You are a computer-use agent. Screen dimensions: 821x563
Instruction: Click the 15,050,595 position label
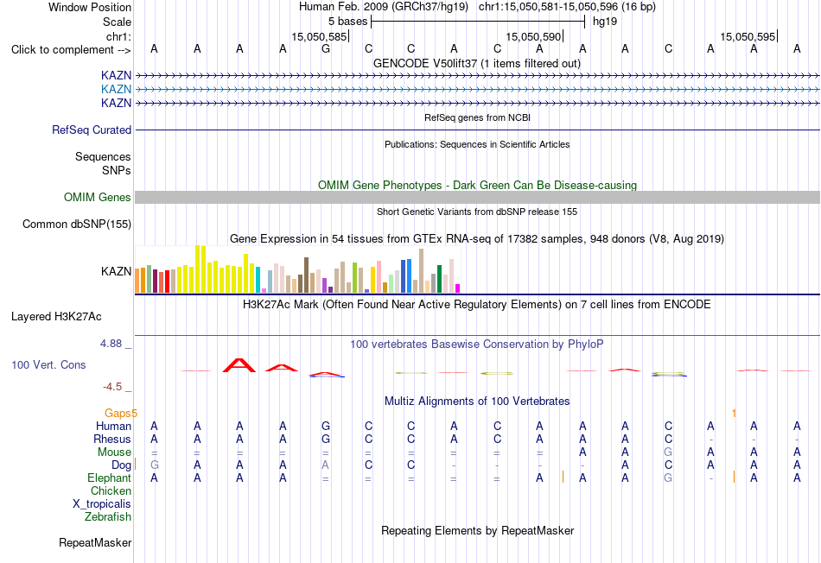[748, 36]
